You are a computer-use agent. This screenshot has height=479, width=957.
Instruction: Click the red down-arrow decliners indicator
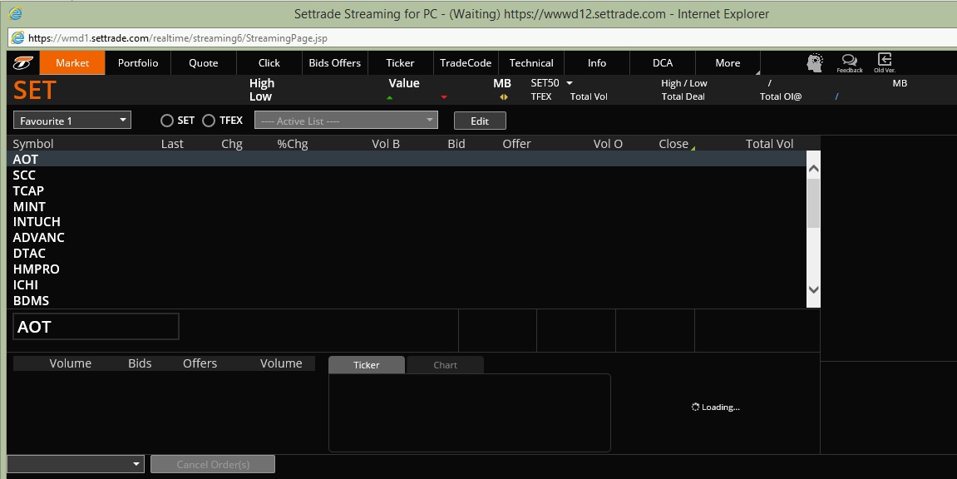[x=444, y=97]
